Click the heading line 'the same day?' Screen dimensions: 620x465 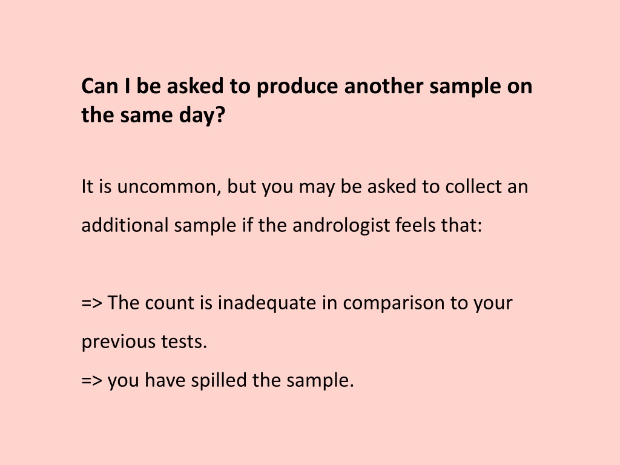tap(153, 116)
